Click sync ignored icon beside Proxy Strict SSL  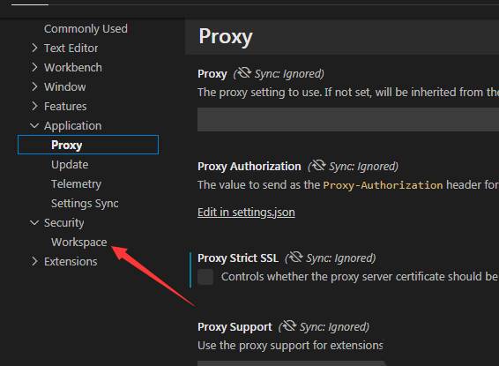(295, 258)
